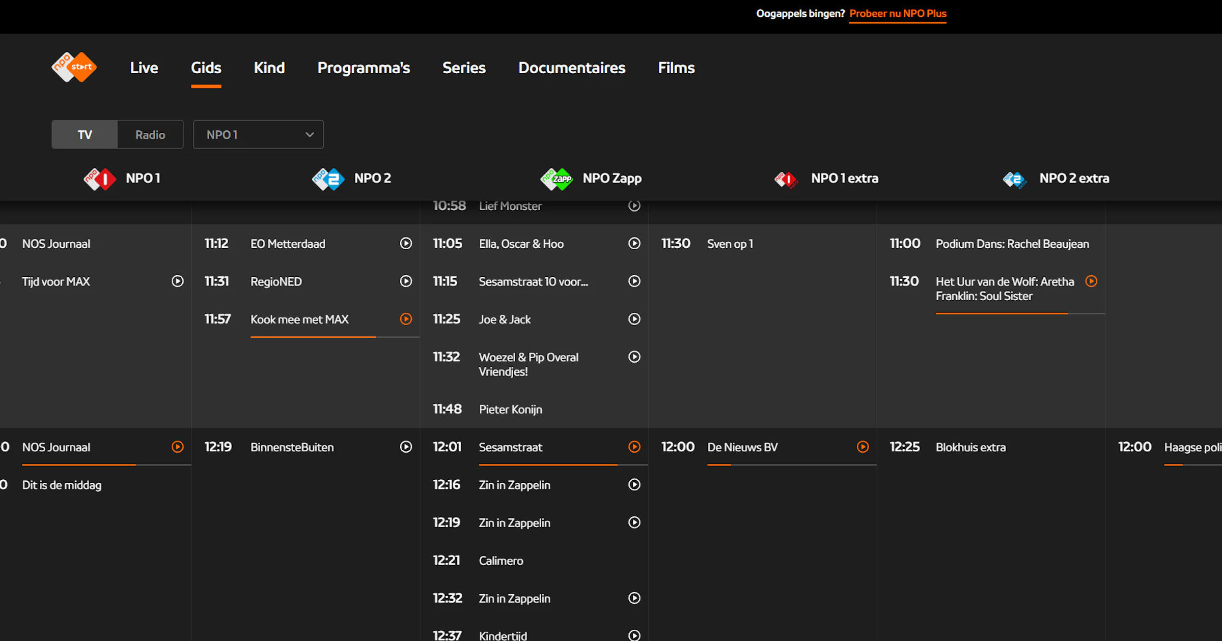The width and height of the screenshot is (1222, 641).
Task: Open the NPO 1 extra channel logo
Action: point(786,179)
